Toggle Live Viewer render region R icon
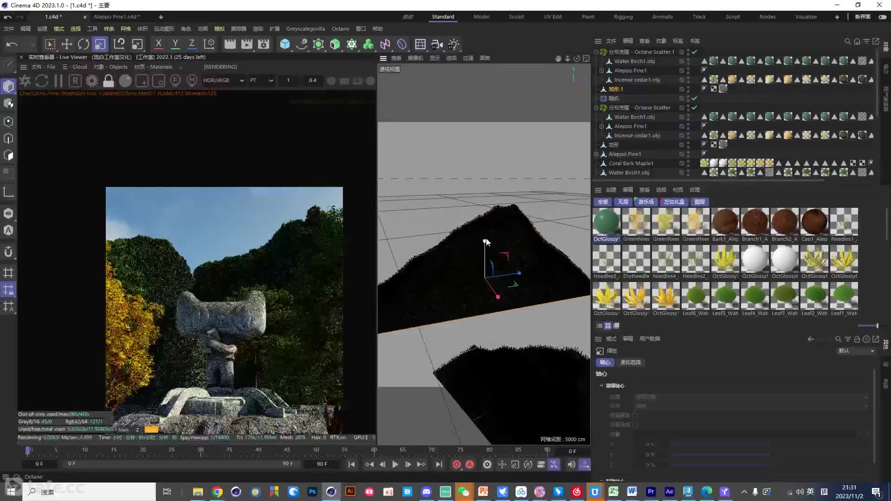 [x=75, y=81]
